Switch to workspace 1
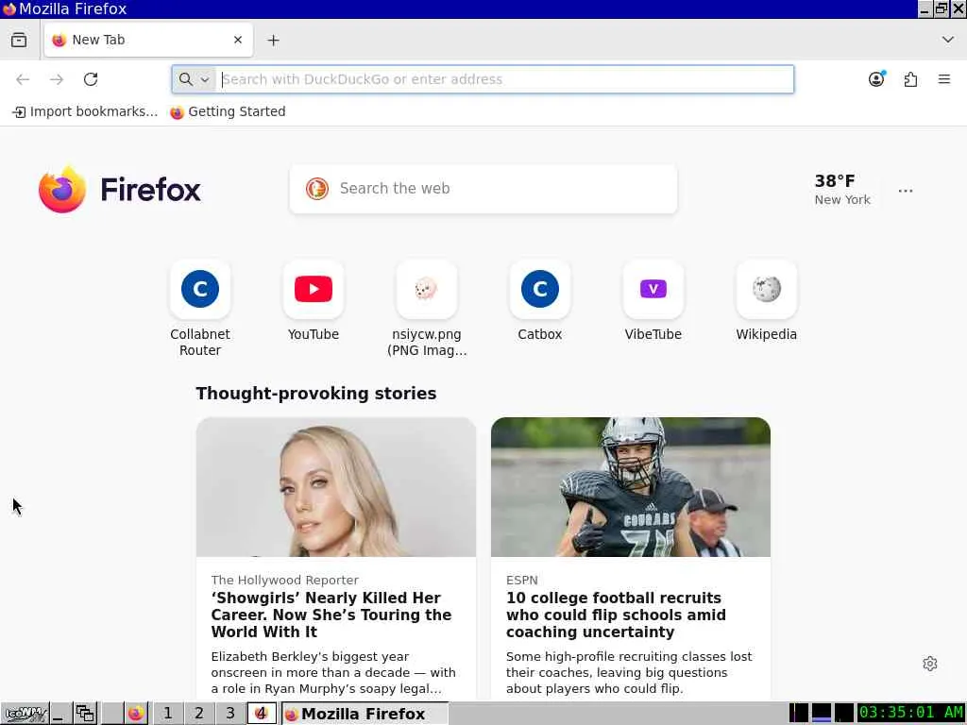 click(x=167, y=714)
